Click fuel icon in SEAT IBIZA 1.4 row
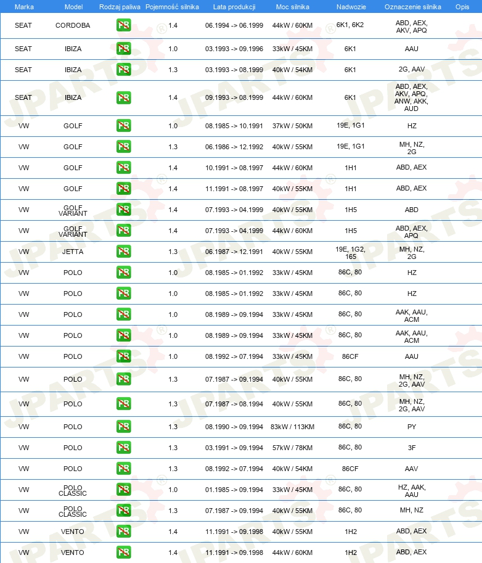 click(123, 97)
